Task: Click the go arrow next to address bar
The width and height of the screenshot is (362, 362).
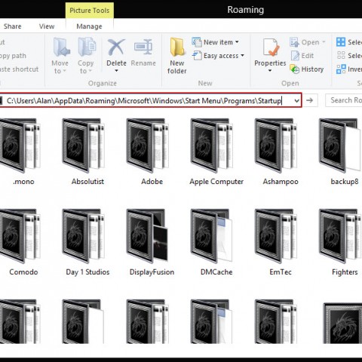Action: (x=310, y=100)
